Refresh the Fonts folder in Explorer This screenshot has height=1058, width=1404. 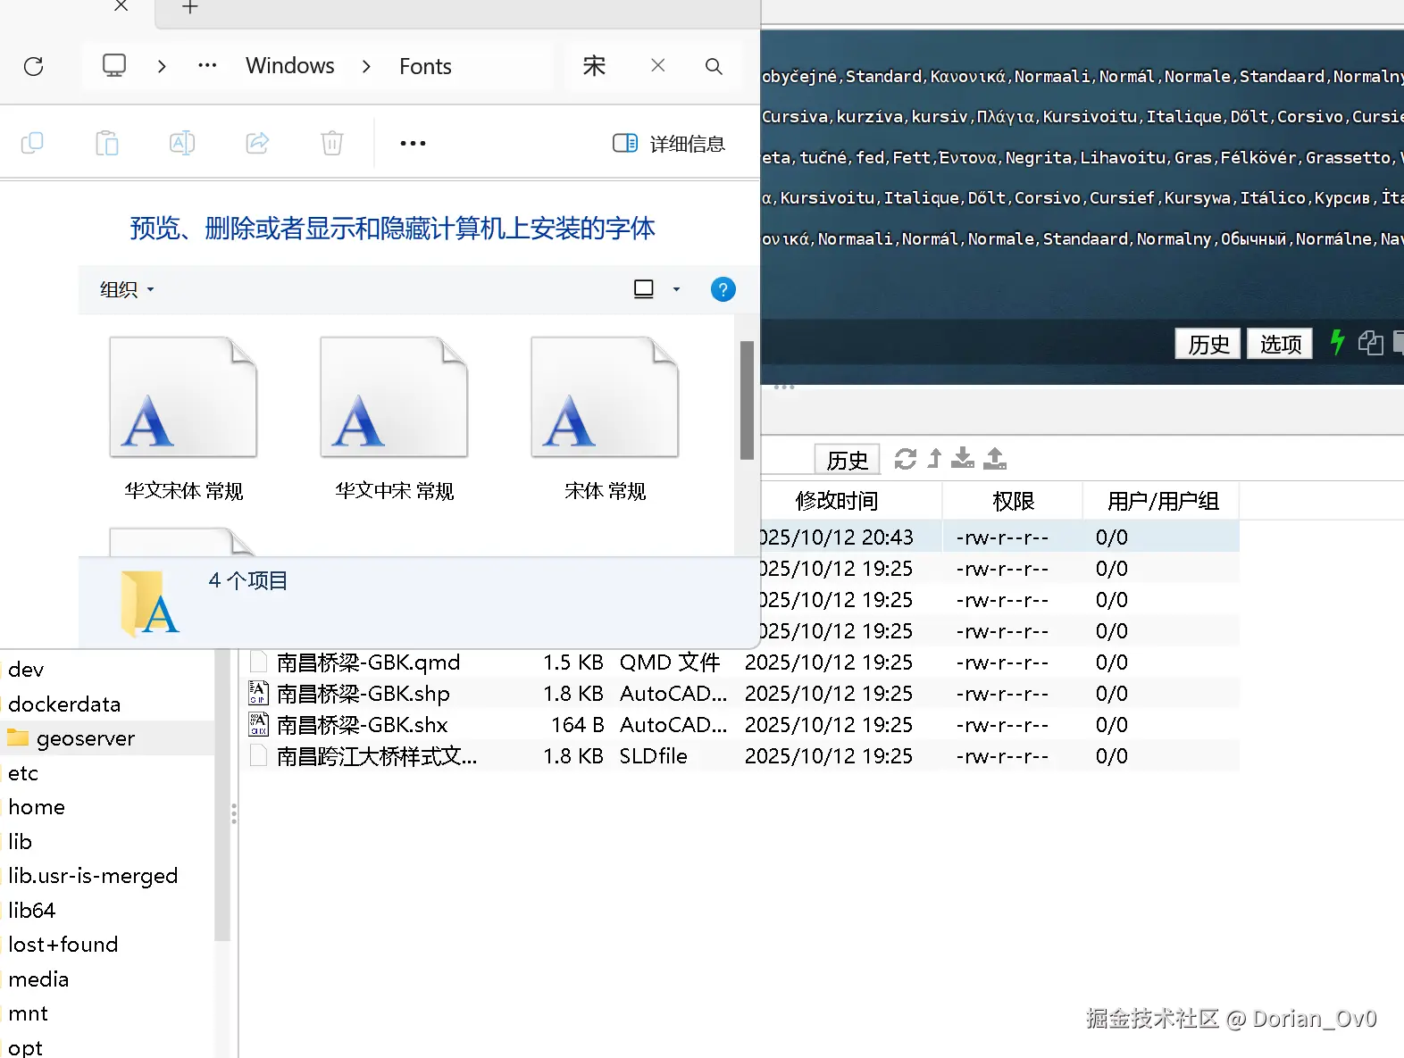(34, 66)
